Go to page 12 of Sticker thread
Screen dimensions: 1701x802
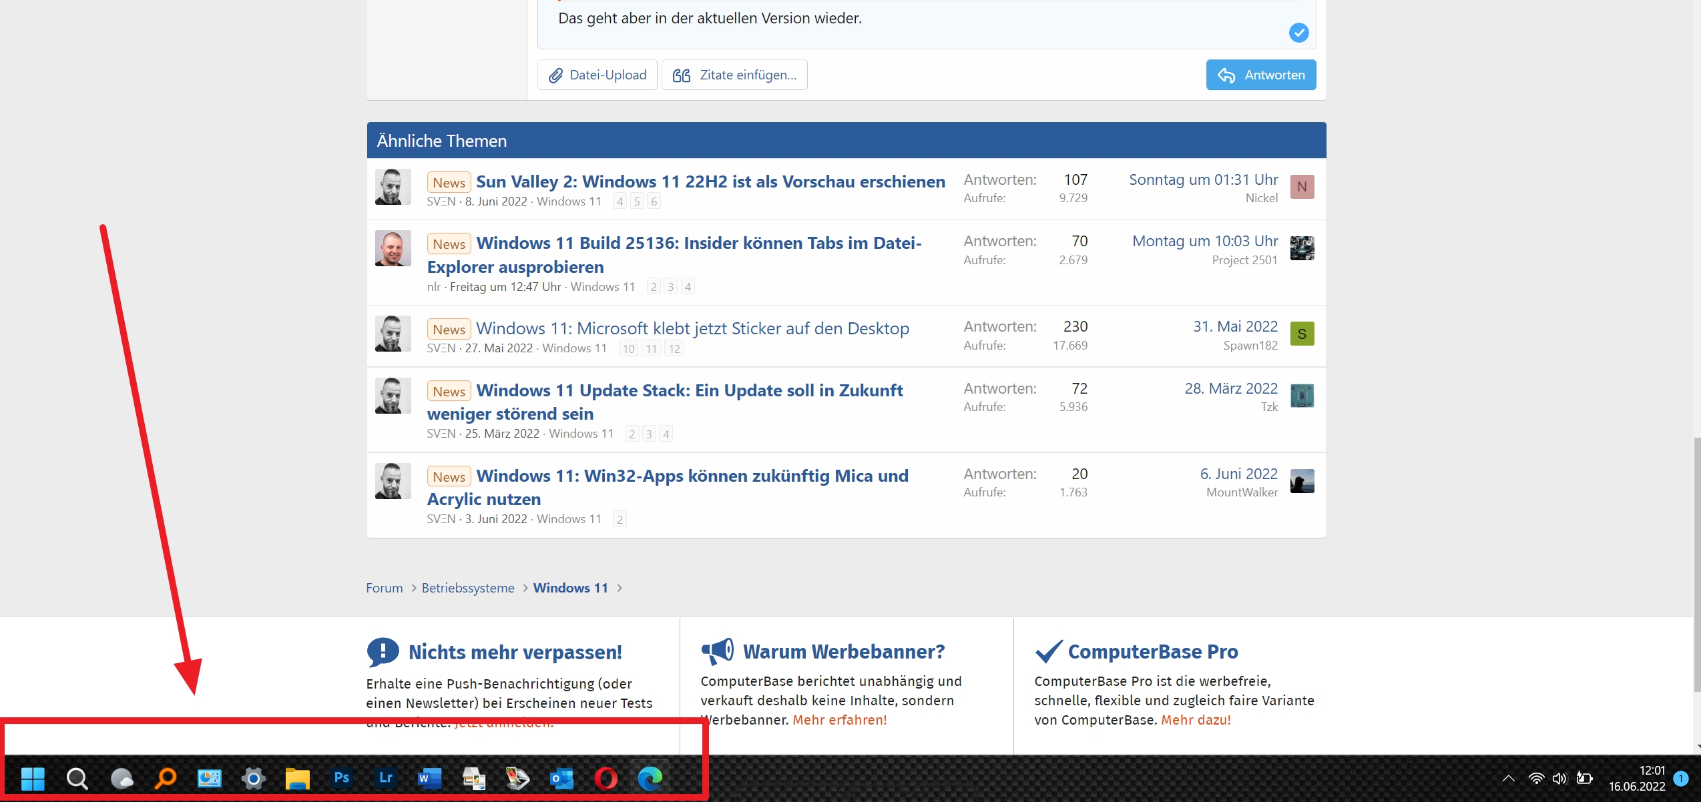[674, 348]
